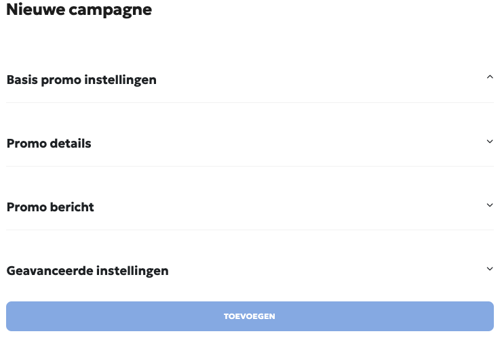This screenshot has height=340, width=502.
Task: Reveal advanced settings via the Geavanceerde arrow
Action: coord(490,269)
